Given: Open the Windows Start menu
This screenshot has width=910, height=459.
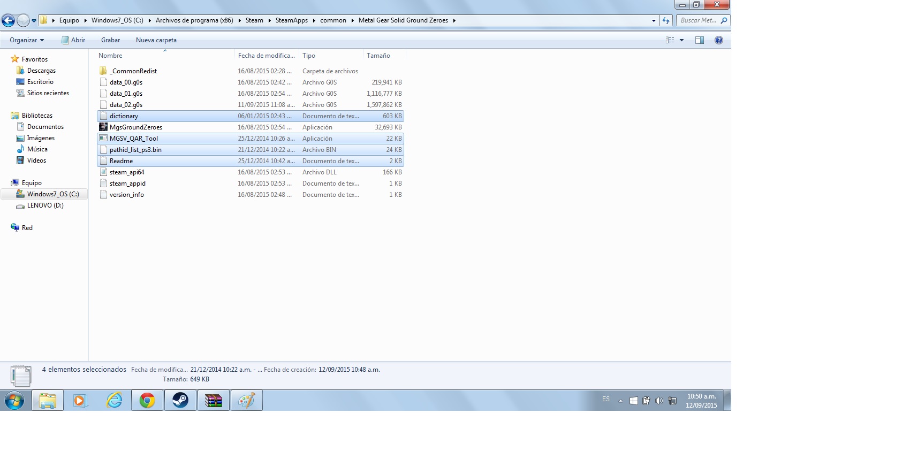Looking at the screenshot, I should click(14, 400).
